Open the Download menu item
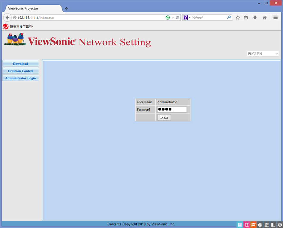The width and height of the screenshot is (283, 228). pyautogui.click(x=21, y=64)
